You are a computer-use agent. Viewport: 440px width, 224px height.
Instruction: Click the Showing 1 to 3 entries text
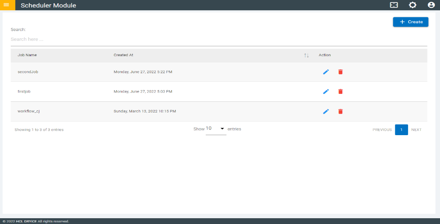click(x=39, y=130)
